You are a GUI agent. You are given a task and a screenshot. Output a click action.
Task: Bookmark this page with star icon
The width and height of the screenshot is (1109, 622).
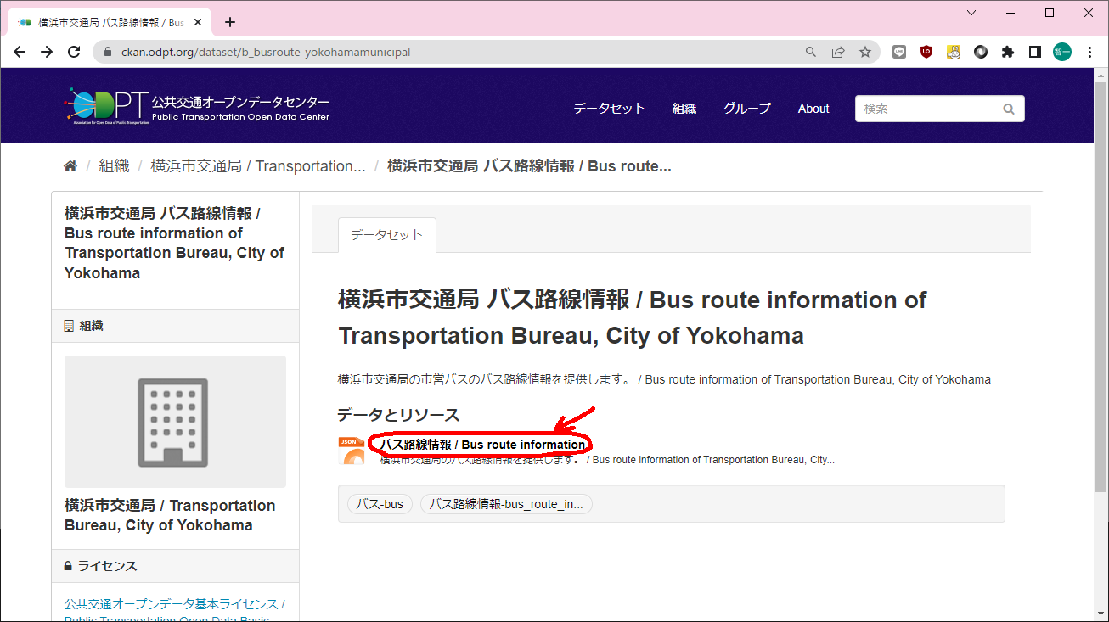865,52
